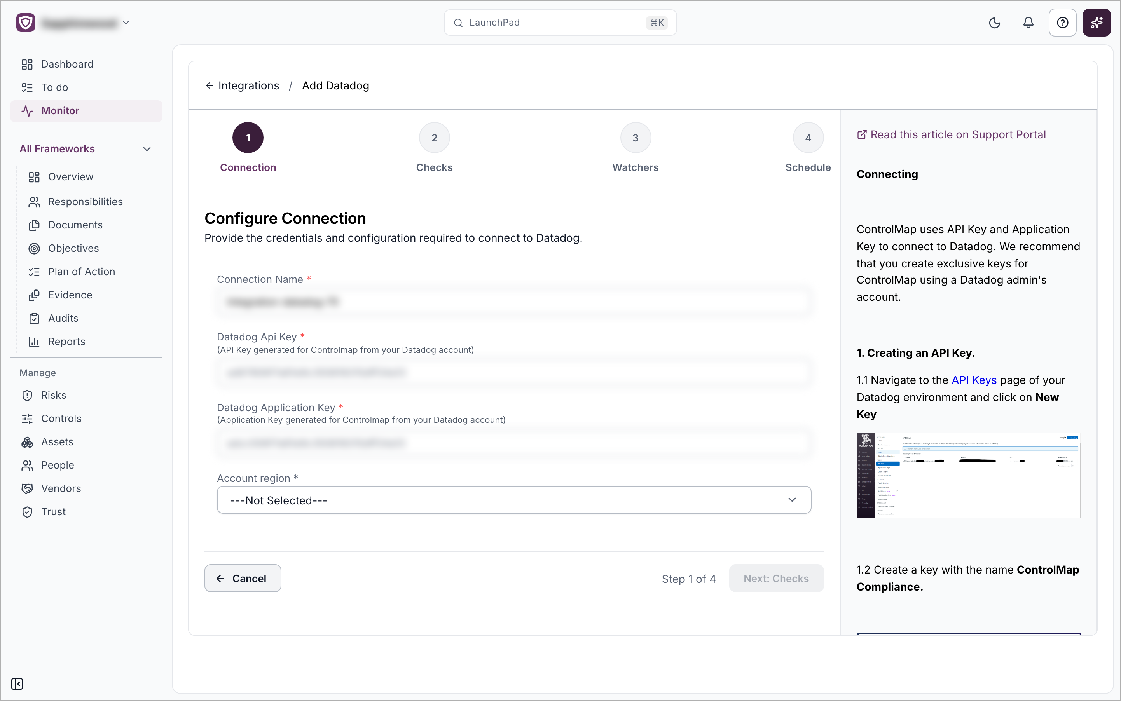Open Audits in sidebar
This screenshot has width=1121, height=701.
point(63,318)
